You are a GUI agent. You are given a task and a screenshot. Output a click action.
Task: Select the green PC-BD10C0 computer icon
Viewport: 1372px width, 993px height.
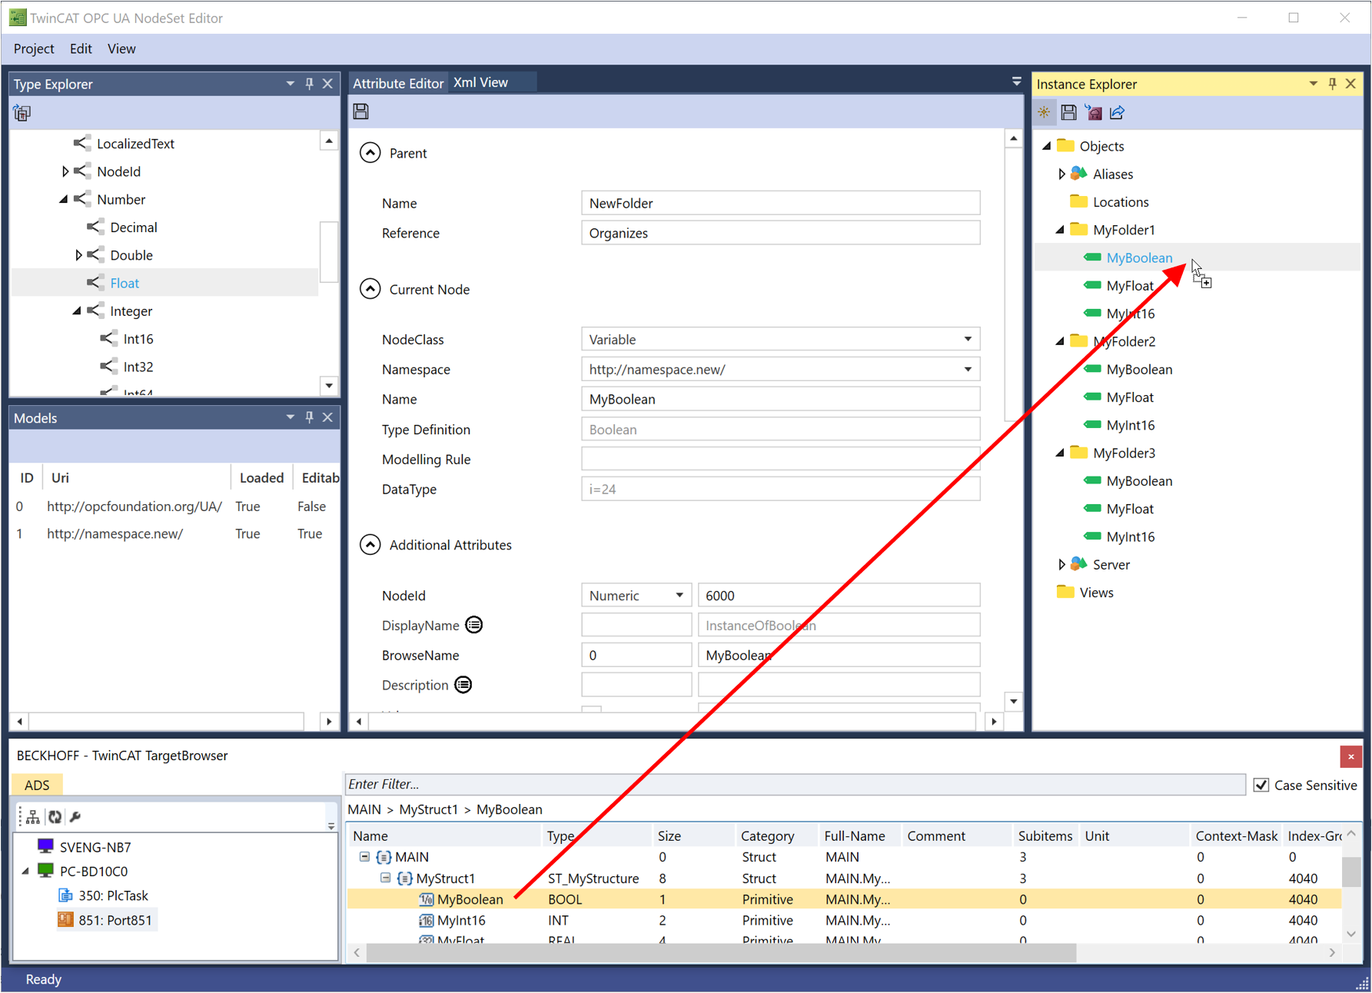point(45,871)
